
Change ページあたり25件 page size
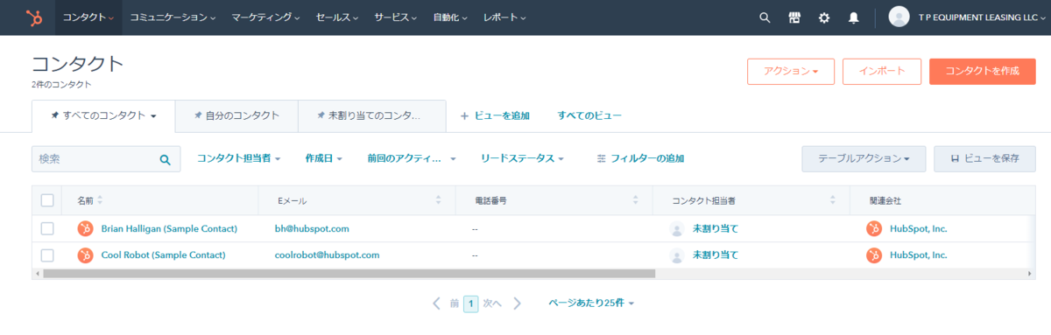(591, 303)
